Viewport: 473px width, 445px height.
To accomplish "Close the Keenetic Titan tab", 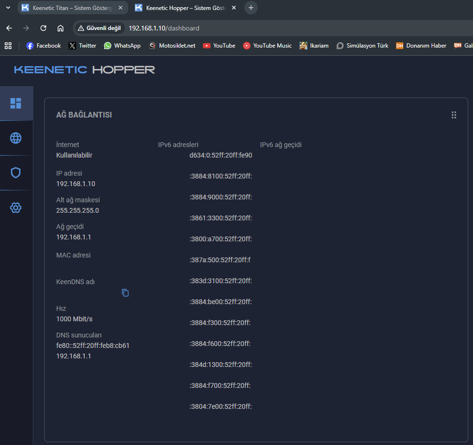I will pyautogui.click(x=121, y=8).
